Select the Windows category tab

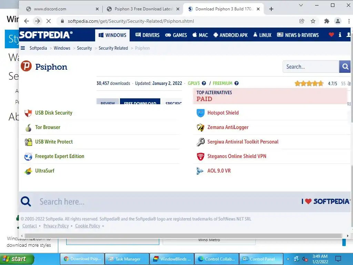pos(112,35)
